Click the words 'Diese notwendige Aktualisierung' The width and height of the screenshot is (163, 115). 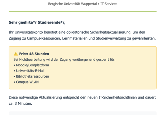pyautogui.click(x=35, y=97)
